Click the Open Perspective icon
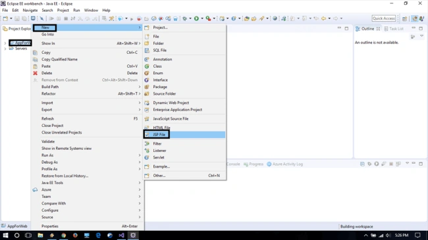 click(x=404, y=18)
